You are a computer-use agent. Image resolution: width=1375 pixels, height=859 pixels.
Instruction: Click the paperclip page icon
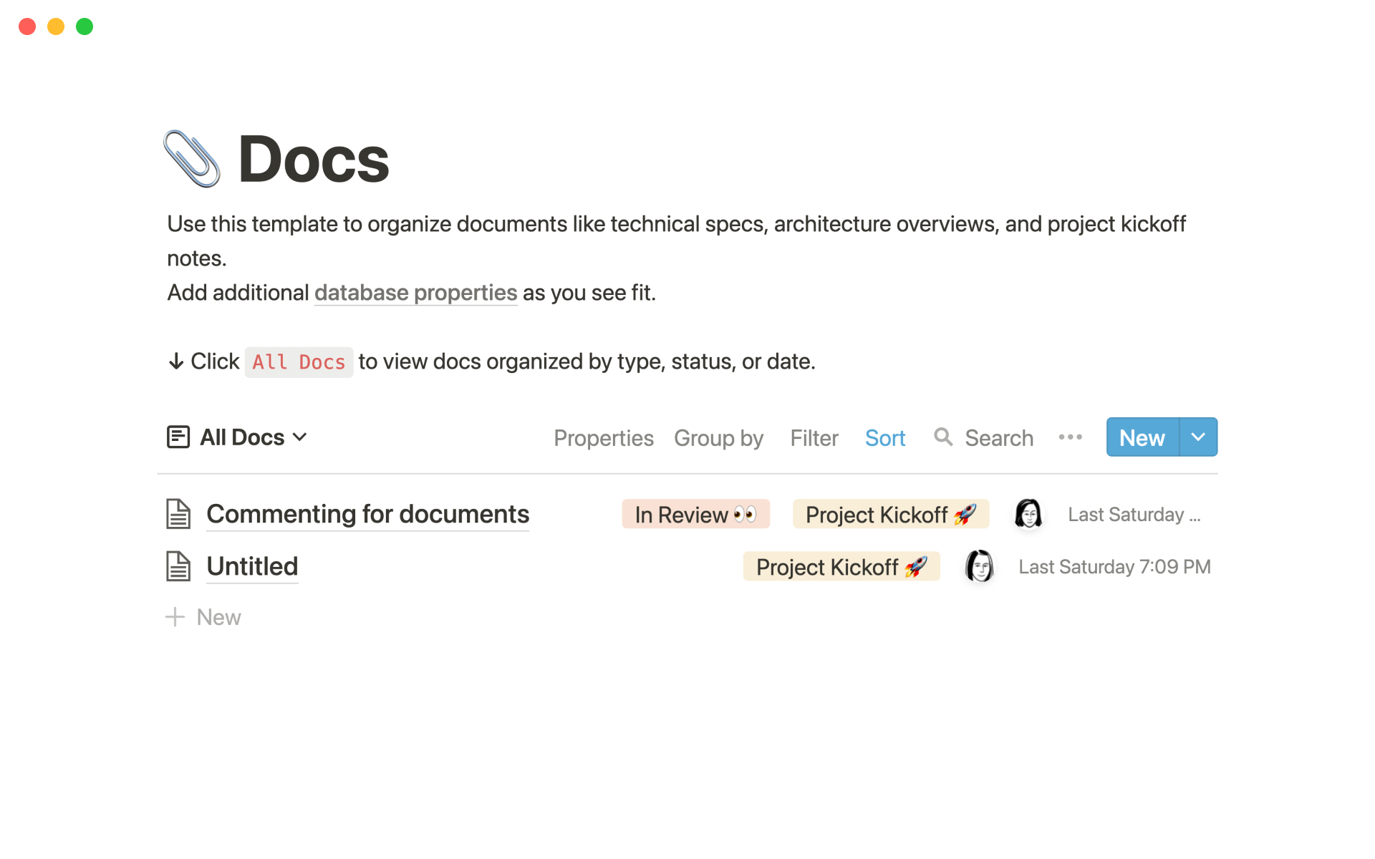[191, 159]
